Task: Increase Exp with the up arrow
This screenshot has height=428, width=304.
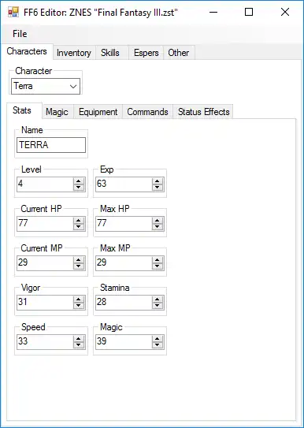Action: click(x=158, y=181)
